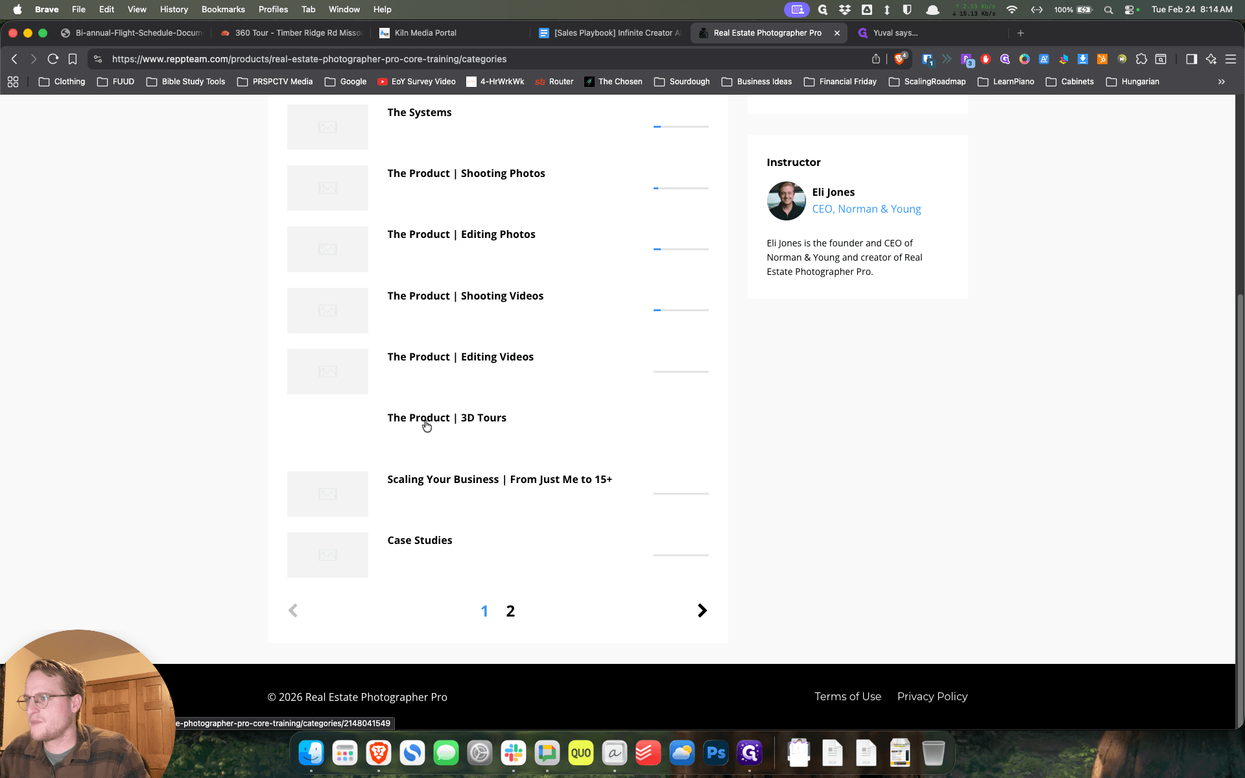
Task: Click the Case Studies progress bar
Action: [x=681, y=555]
